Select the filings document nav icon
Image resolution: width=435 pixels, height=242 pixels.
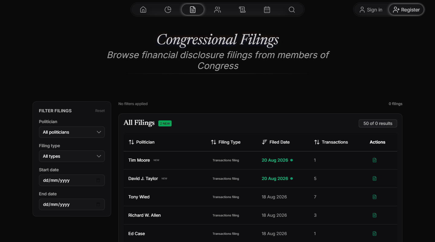point(193,10)
